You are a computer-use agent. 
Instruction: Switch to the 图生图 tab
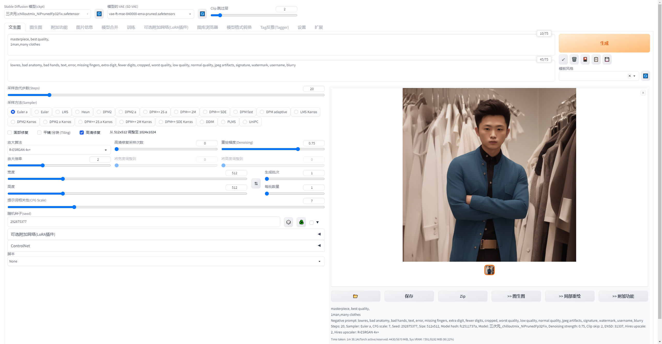click(36, 27)
